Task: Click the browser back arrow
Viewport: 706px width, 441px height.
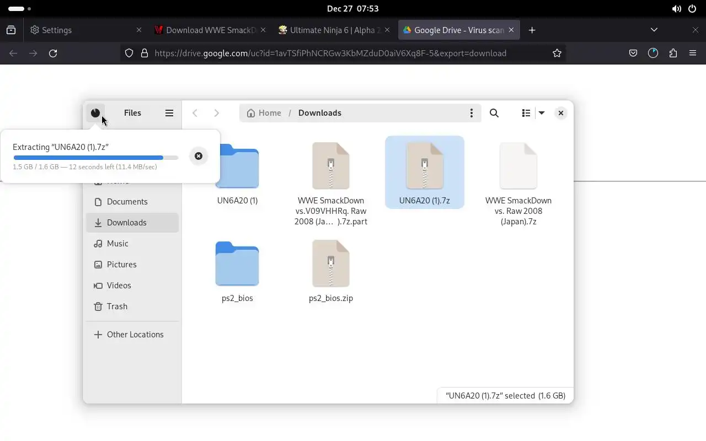Action: coord(13,53)
